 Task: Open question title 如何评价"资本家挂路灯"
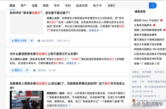pos(40,13)
